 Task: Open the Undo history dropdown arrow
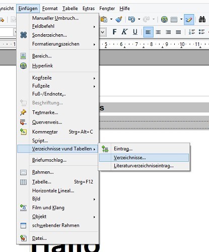139,19
